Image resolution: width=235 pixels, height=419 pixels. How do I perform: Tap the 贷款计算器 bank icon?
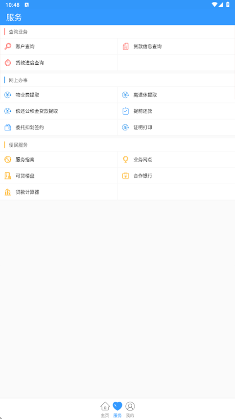(8, 192)
